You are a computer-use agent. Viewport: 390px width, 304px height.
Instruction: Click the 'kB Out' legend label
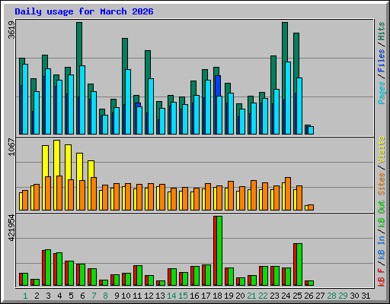point(382,214)
